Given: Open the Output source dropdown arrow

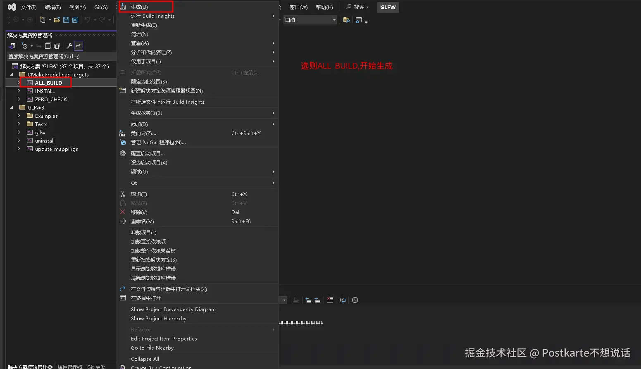Looking at the screenshot, I should (x=284, y=300).
